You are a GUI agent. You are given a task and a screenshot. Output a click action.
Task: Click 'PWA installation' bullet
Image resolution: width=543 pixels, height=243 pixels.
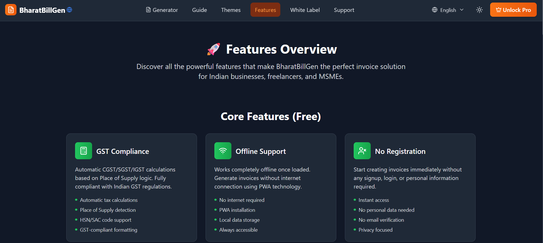click(237, 210)
